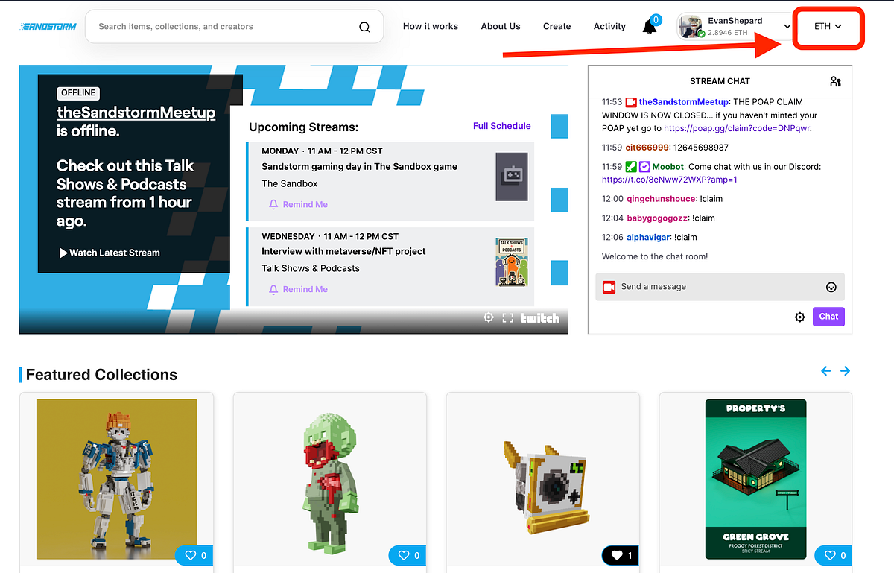The height and width of the screenshot is (573, 894).
Task: Click chat user babygogogozz
Action: point(657,218)
